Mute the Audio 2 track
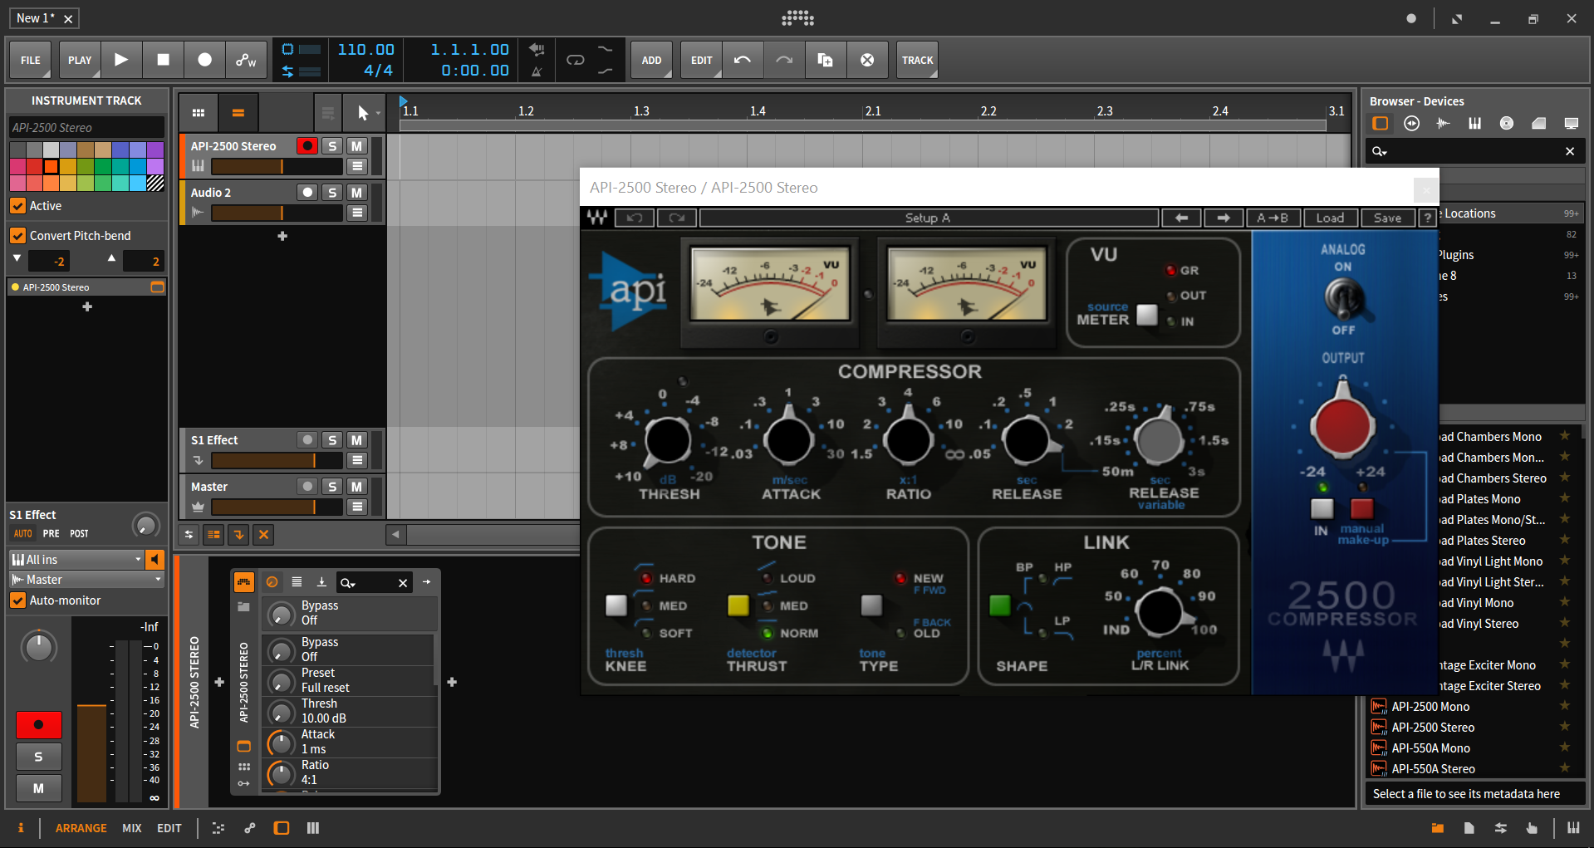Viewport: 1594px width, 848px height. click(356, 193)
